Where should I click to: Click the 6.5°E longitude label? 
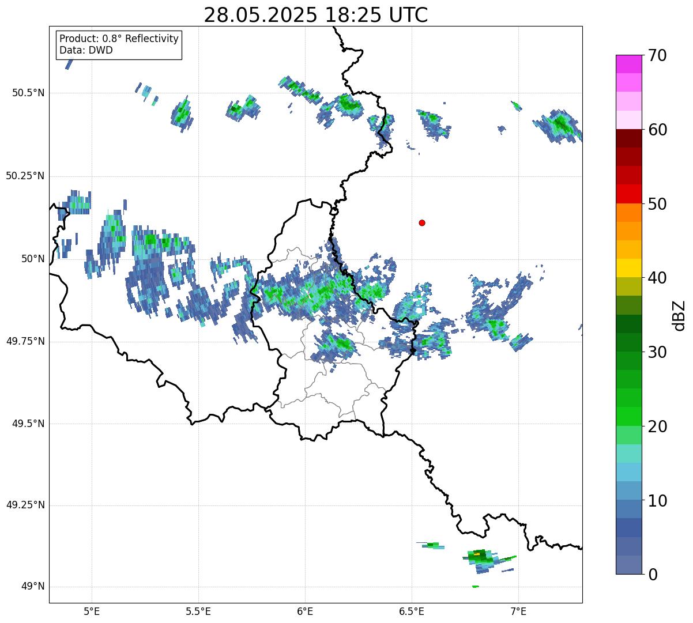pos(412,611)
